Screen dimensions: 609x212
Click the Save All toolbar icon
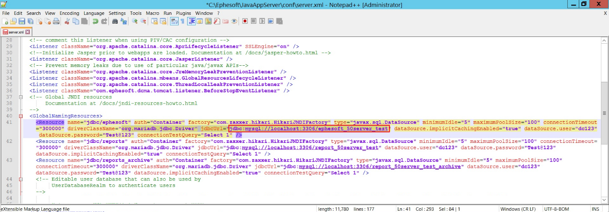point(30,21)
